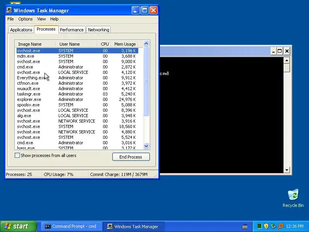Click the End Process button
Viewport: 309px width, 232px height.
[131, 157]
